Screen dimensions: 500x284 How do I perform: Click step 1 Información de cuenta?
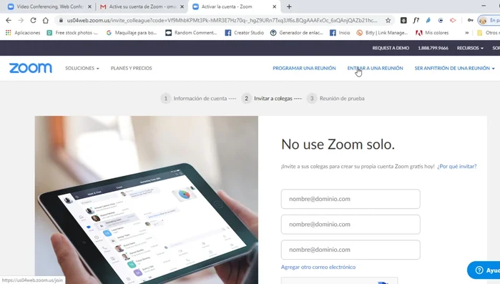[x=198, y=99]
